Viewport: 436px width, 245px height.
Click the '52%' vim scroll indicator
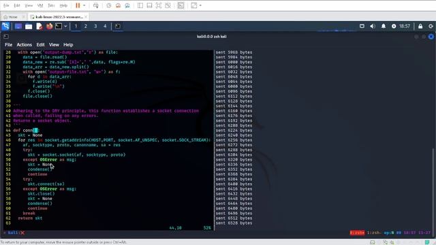pos(207,228)
